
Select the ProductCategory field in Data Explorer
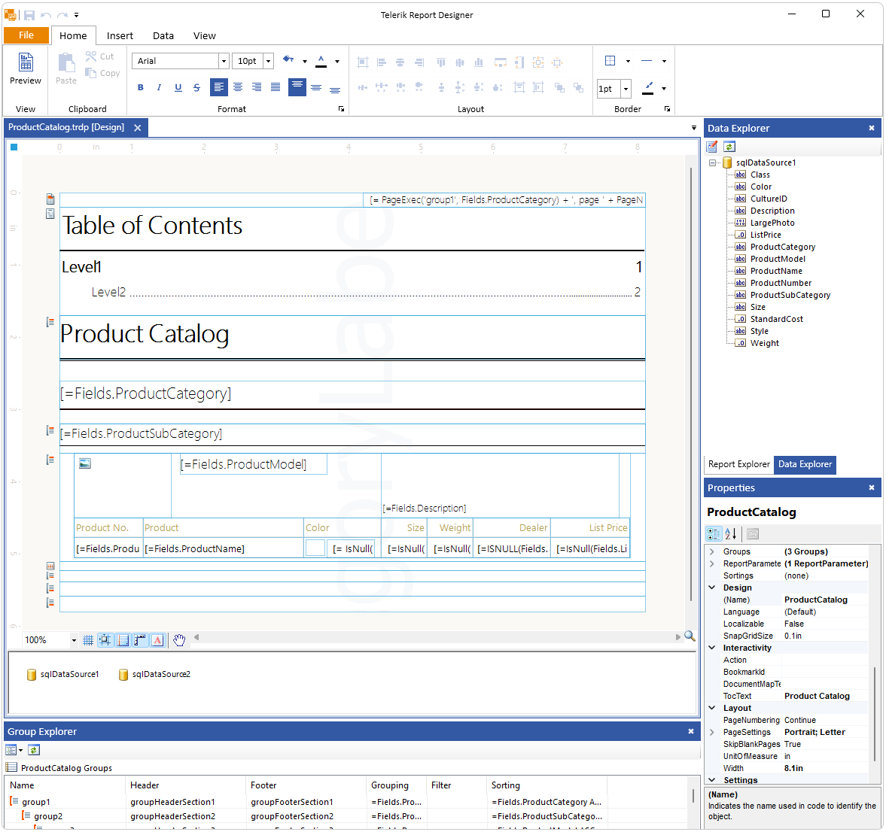783,247
